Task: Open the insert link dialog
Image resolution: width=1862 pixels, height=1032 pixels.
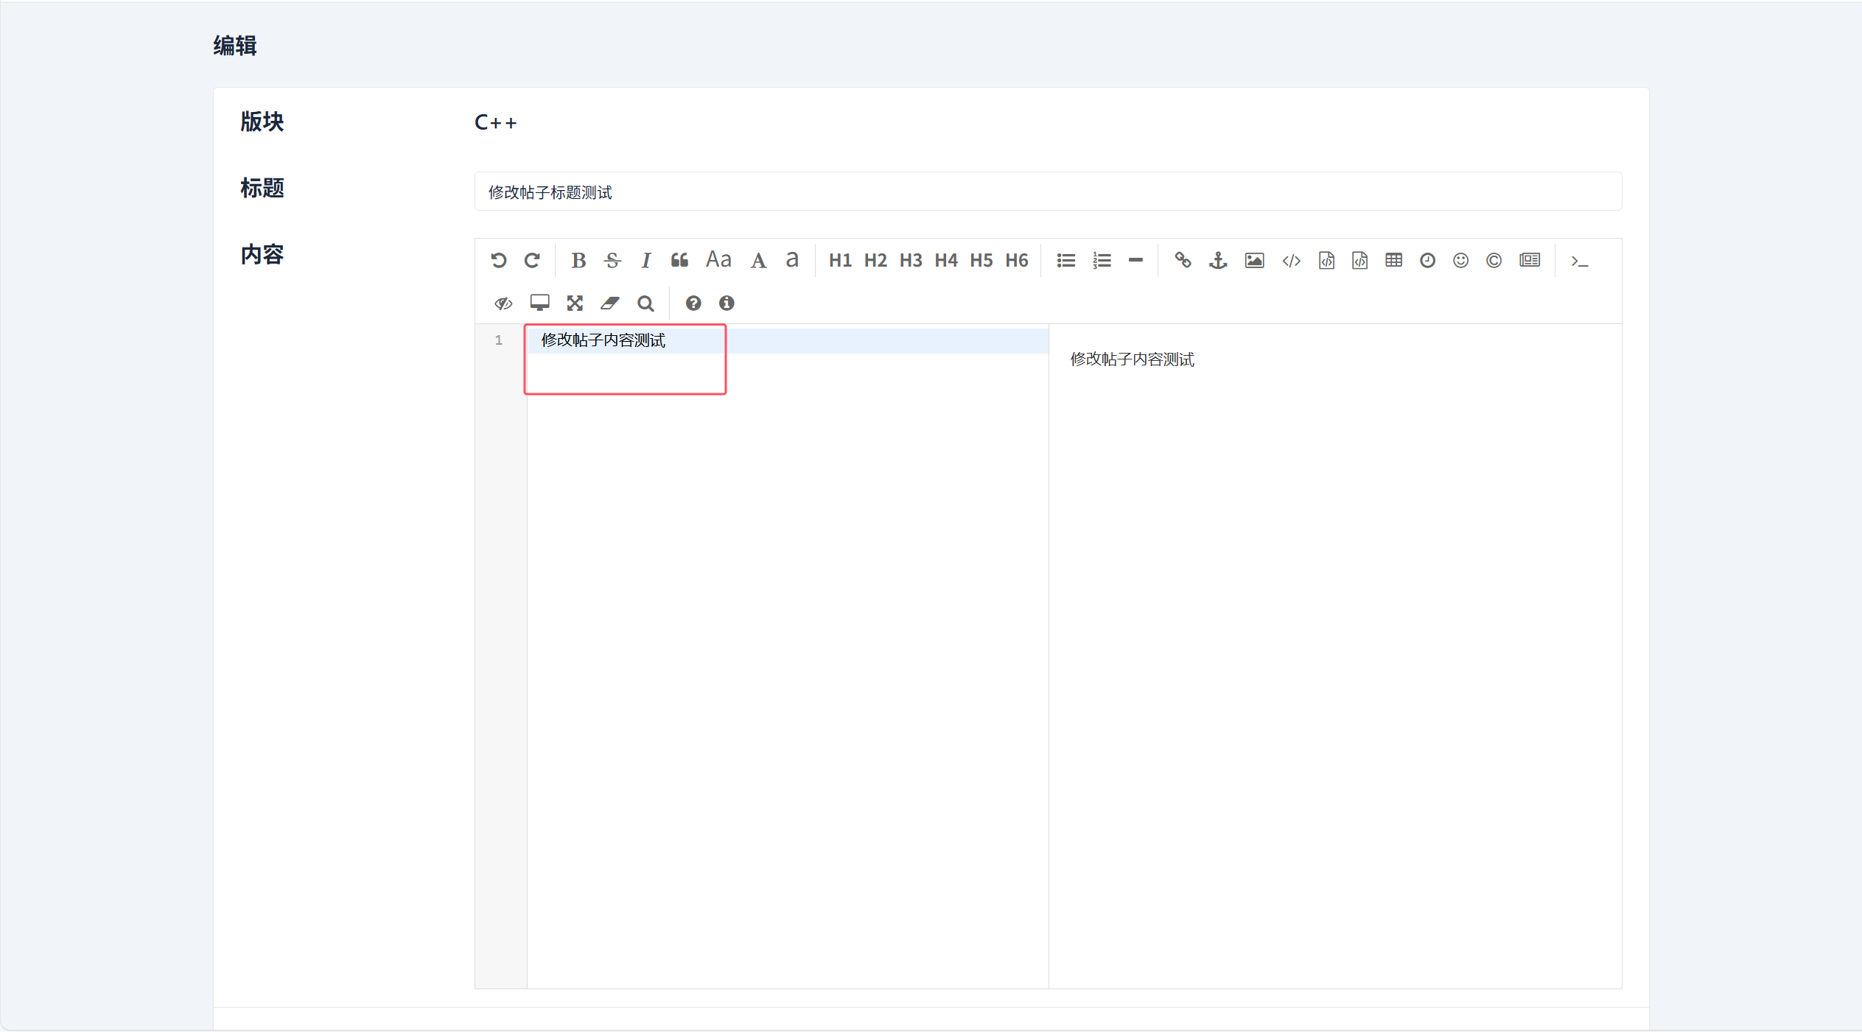Action: click(1183, 260)
